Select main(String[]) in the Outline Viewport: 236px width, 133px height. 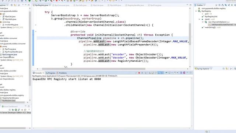tap(212, 27)
